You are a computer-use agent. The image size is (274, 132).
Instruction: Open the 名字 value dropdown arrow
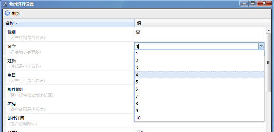click(x=261, y=46)
